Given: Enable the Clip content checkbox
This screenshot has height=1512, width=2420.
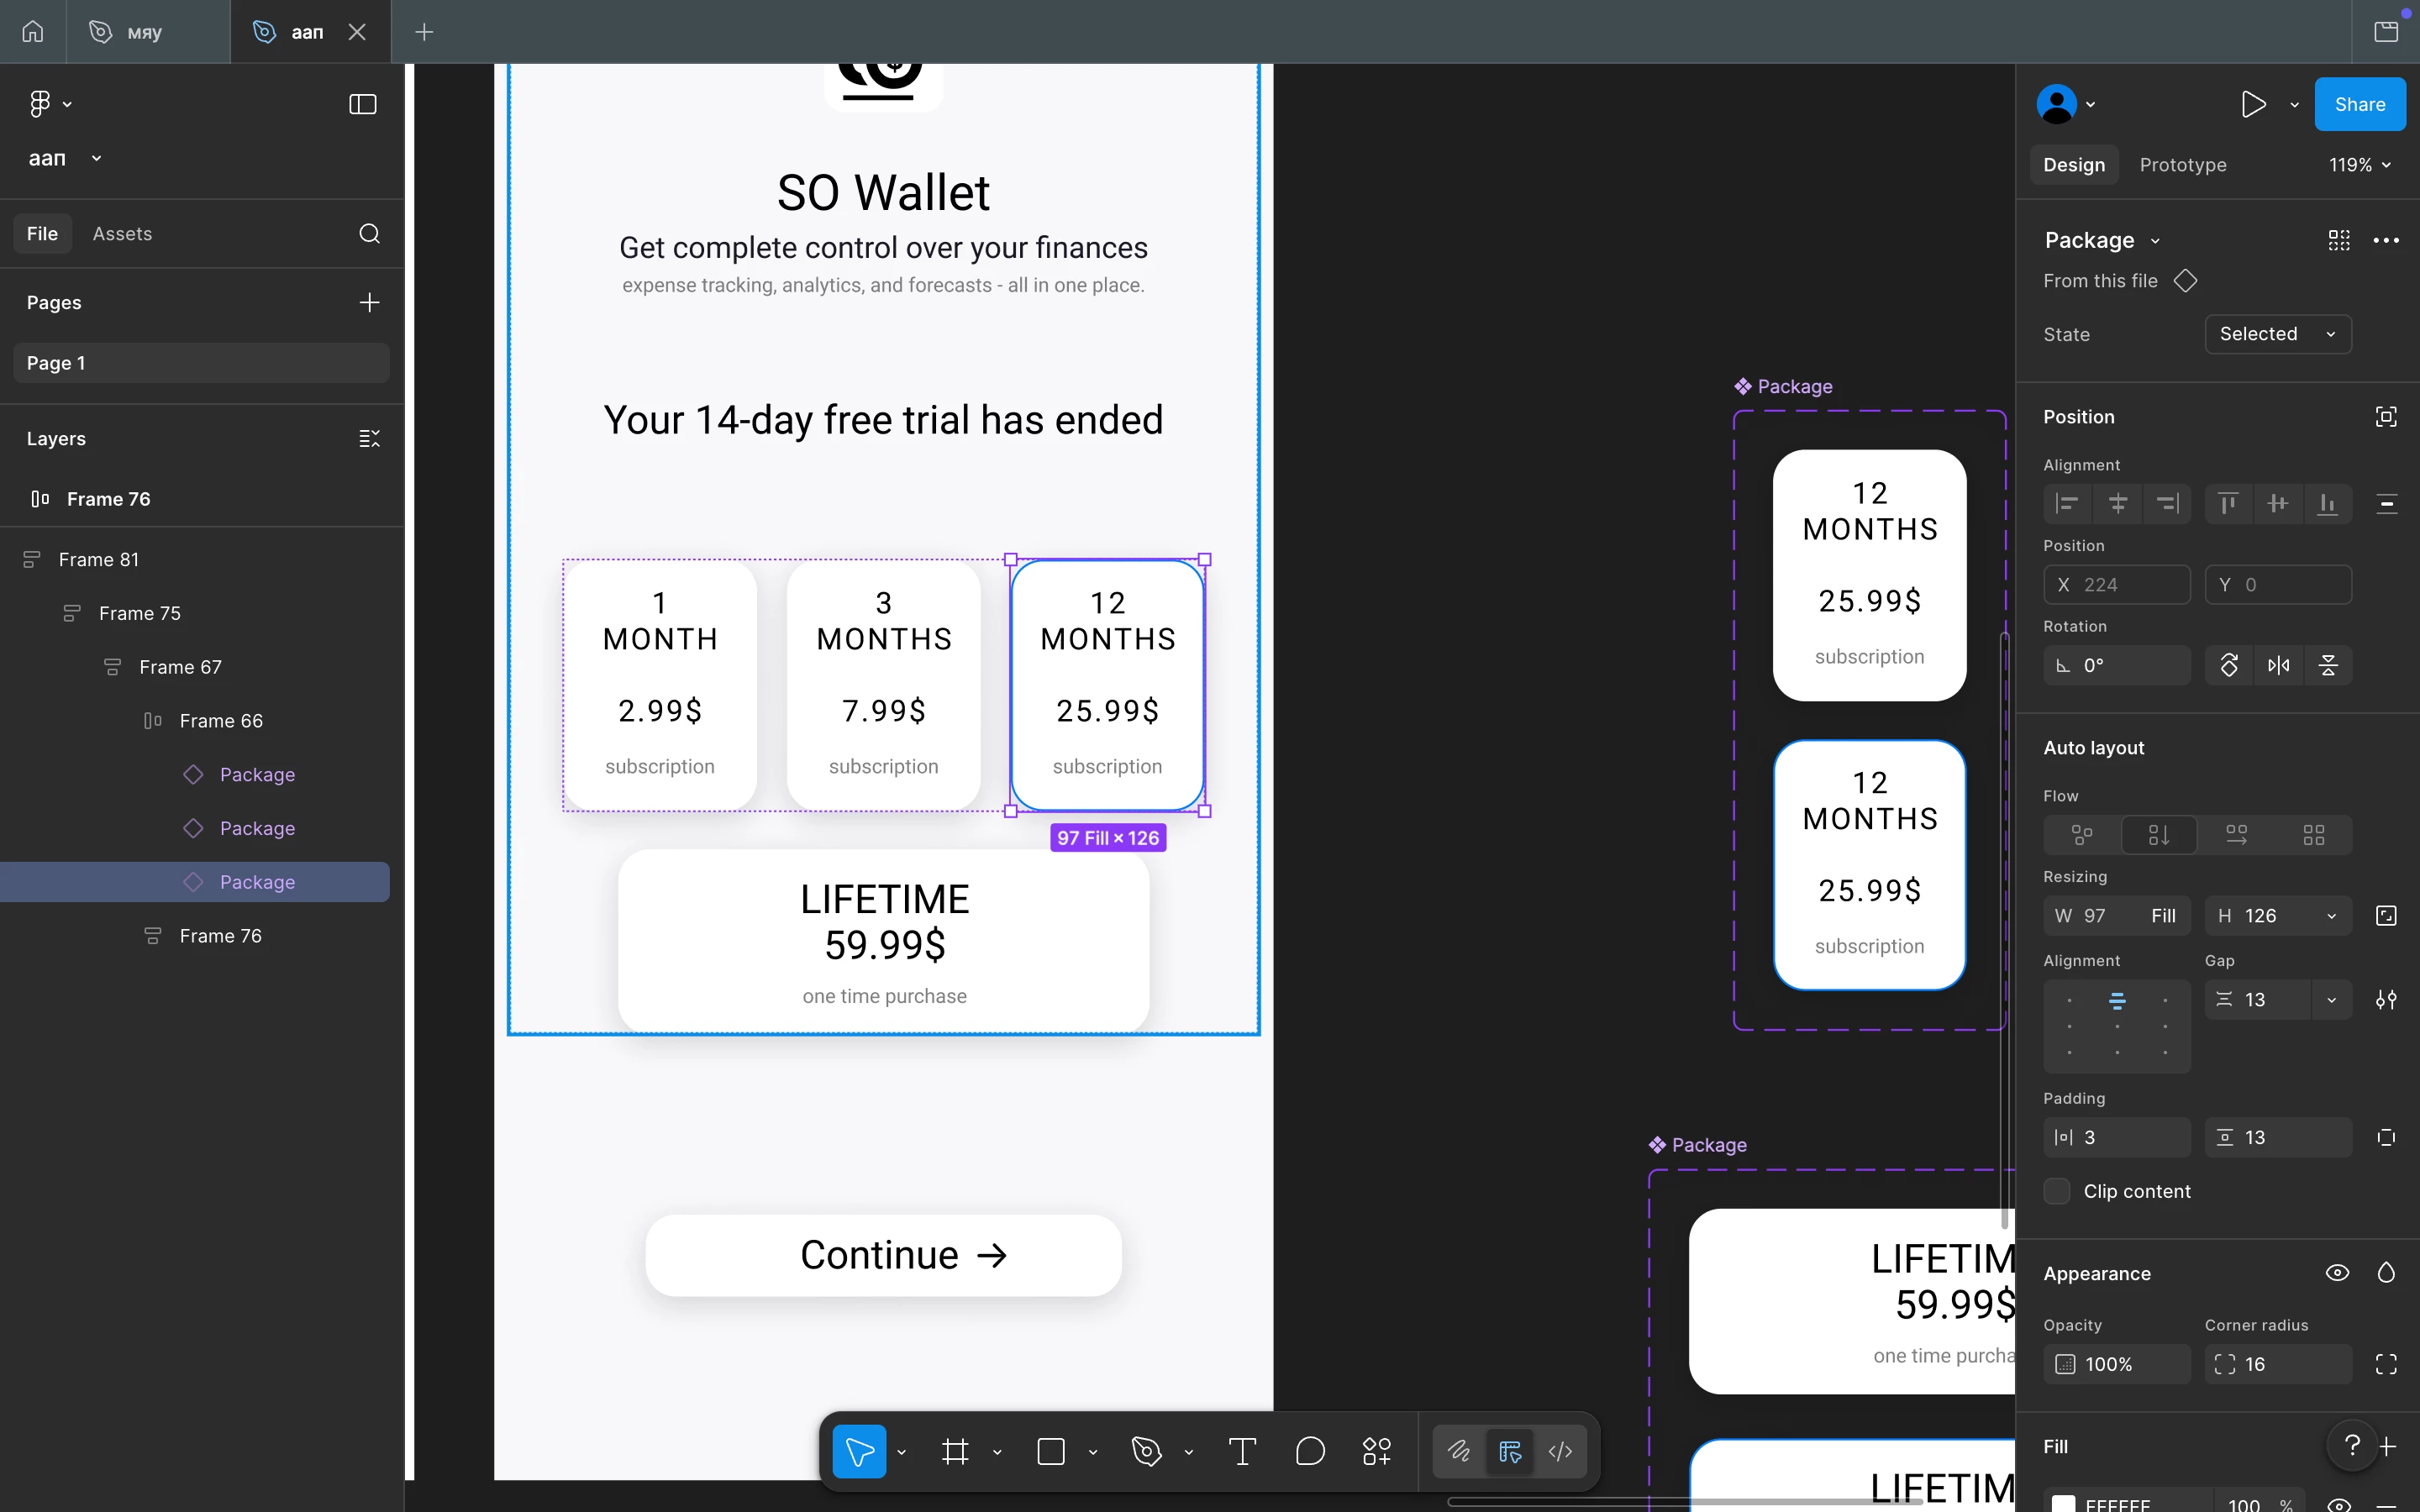Looking at the screenshot, I should tap(2057, 1191).
